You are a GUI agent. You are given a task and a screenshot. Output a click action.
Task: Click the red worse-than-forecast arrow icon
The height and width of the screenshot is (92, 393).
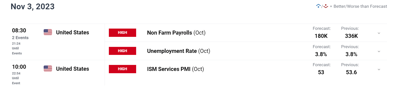(325, 7)
